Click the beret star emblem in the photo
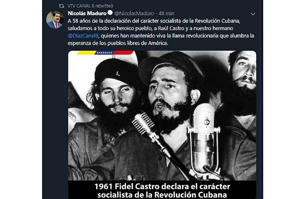The image size is (300, 199). [x=118, y=74]
